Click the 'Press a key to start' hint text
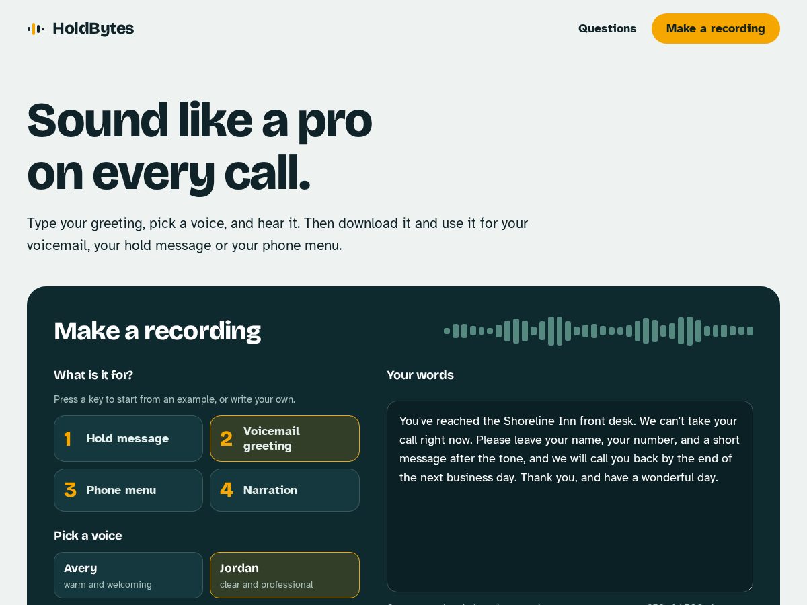The height and width of the screenshot is (605, 807). pyautogui.click(x=174, y=399)
